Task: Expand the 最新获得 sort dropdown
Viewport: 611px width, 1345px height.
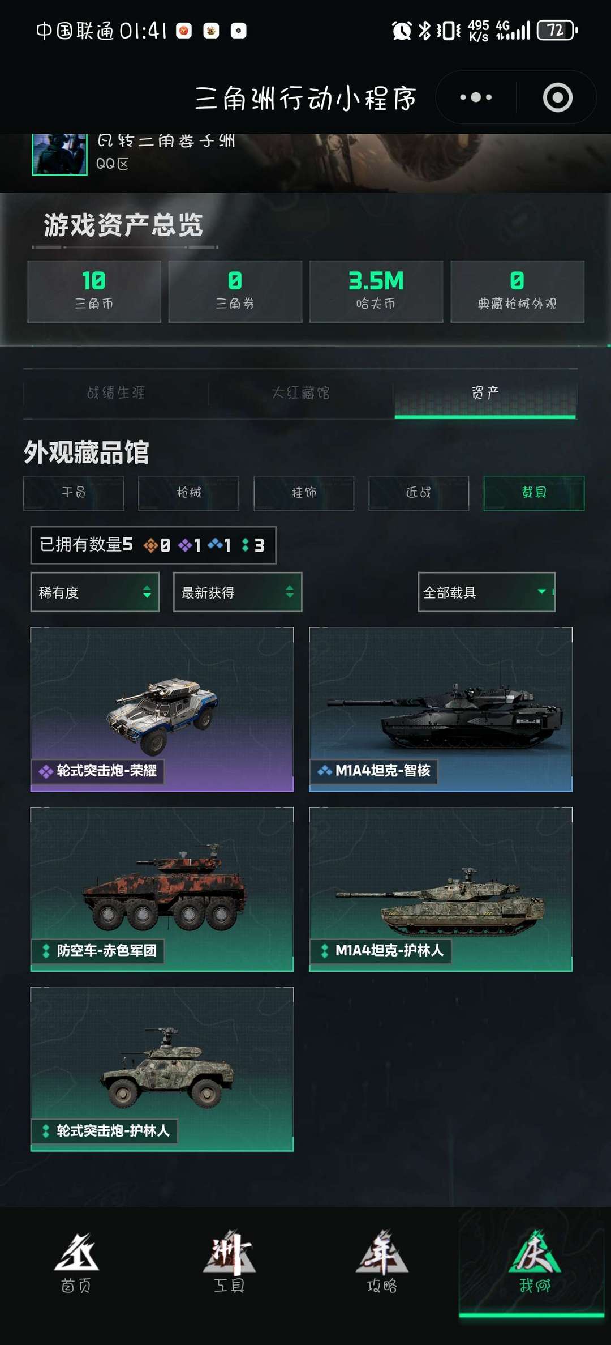Action: pyautogui.click(x=238, y=592)
